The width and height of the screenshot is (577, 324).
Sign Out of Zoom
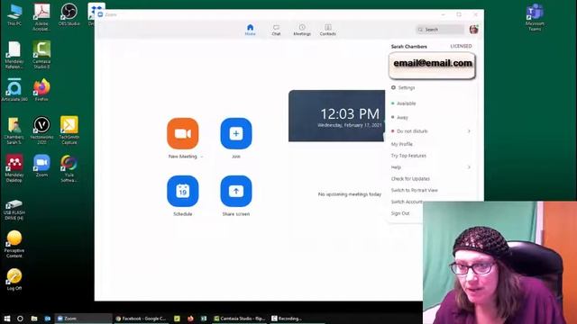coord(400,213)
